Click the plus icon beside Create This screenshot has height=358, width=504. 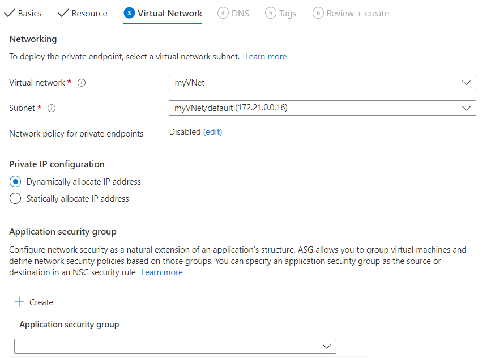click(x=19, y=302)
